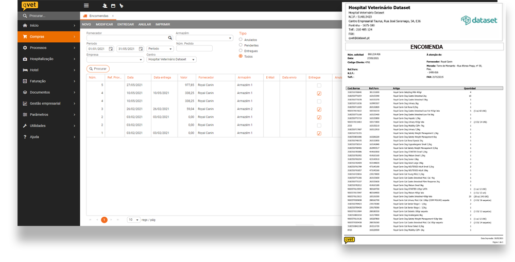Select the Pendentes radio option

click(241, 45)
